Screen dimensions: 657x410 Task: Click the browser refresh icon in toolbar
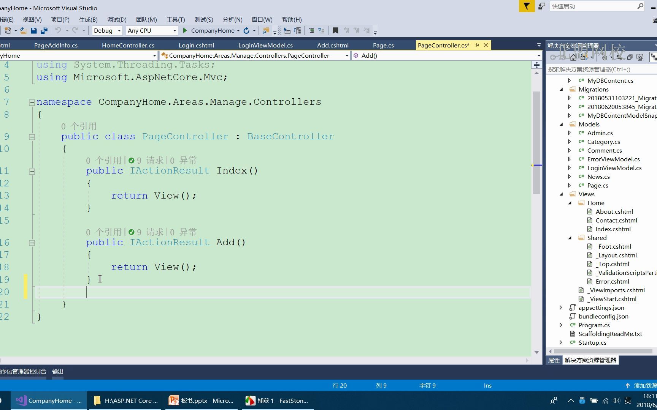(246, 30)
